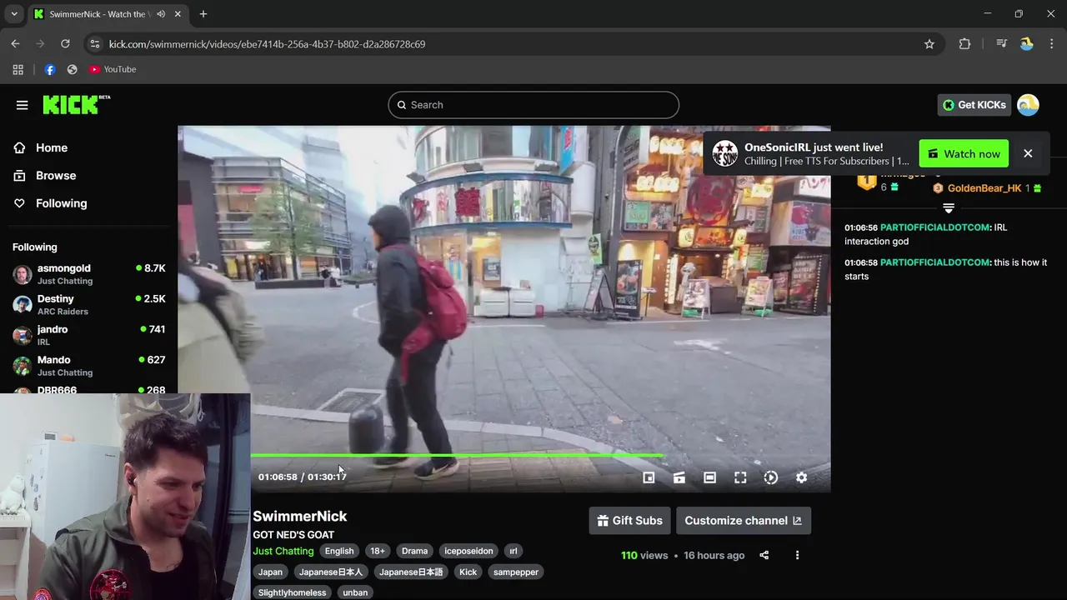Close the SwimmerNick browser tab

[x=178, y=14]
